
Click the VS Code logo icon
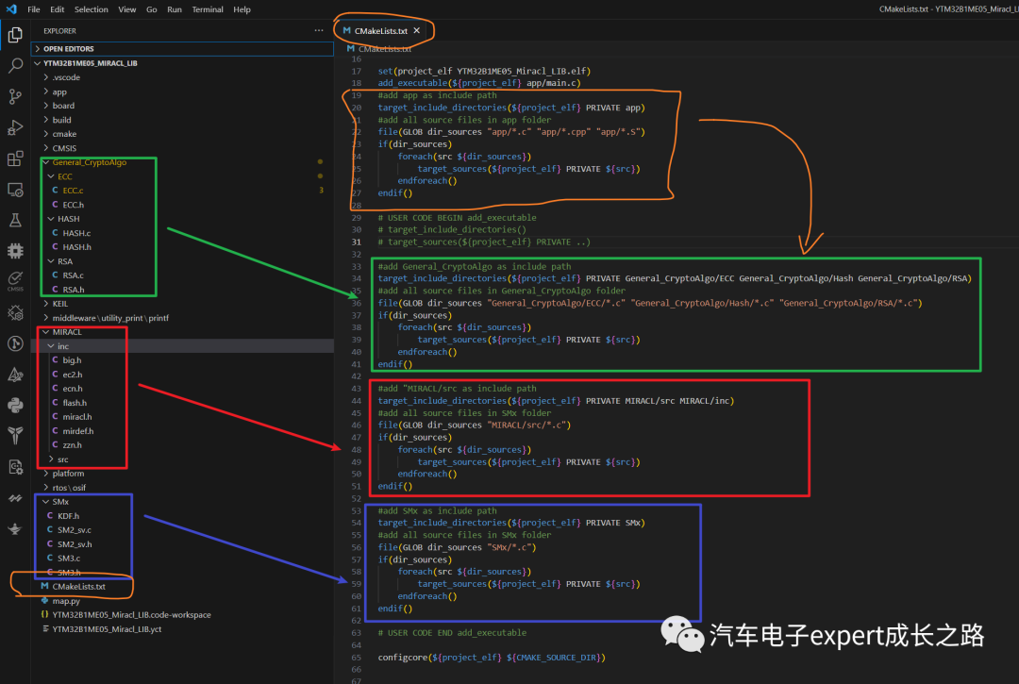tap(11, 9)
